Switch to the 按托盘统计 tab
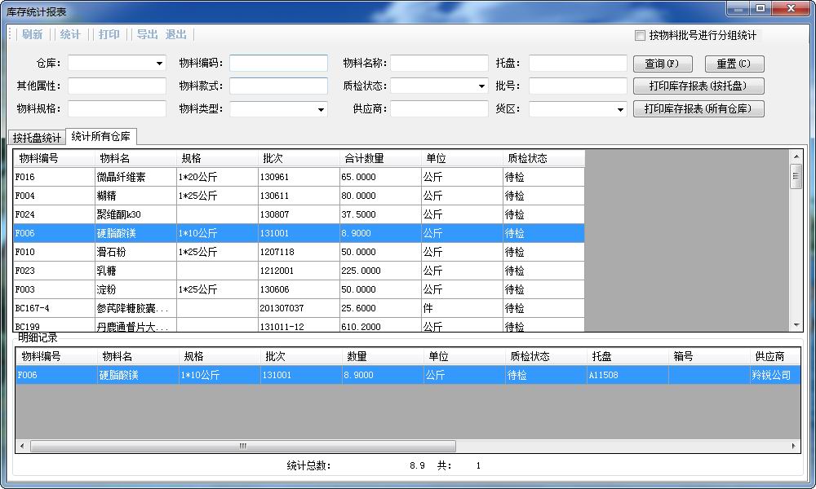Screen dimensions: 816x489 [37, 138]
